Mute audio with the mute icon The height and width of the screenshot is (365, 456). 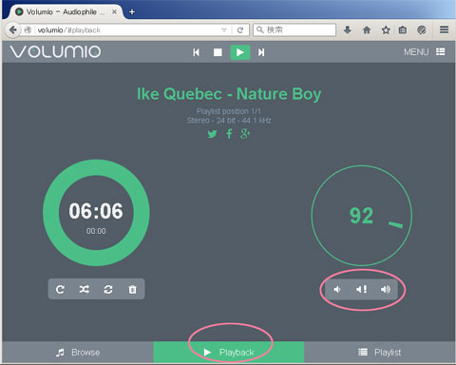click(361, 289)
